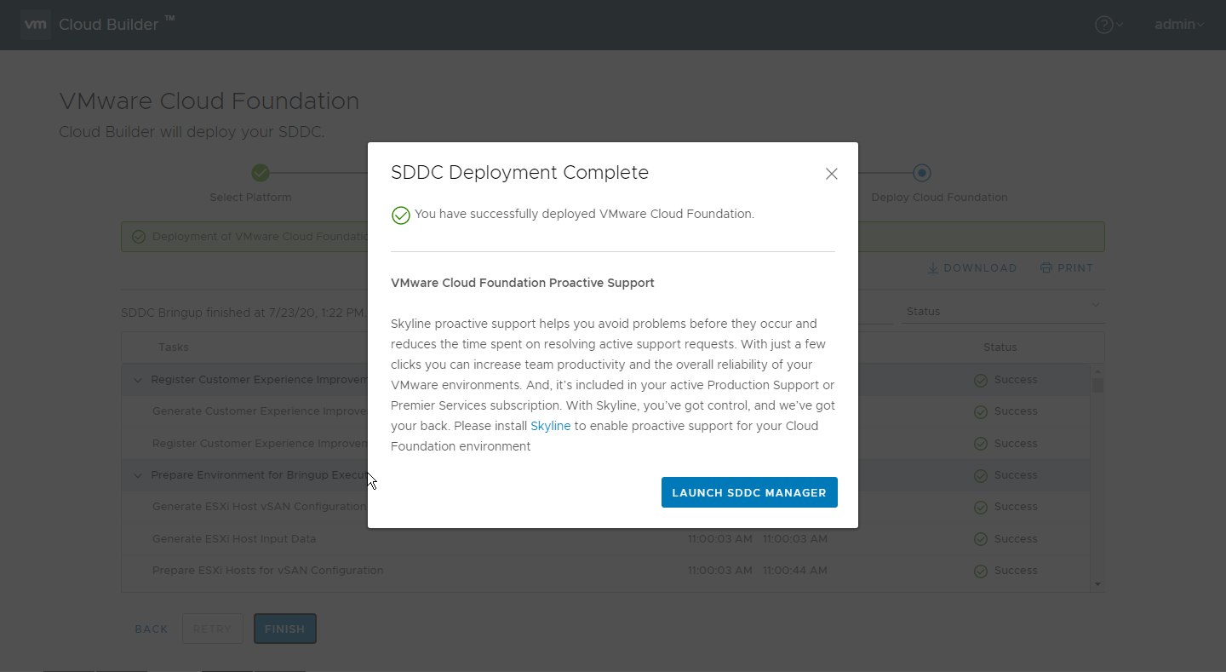The height and width of the screenshot is (672, 1226).
Task: Open the Status filter dropdown
Action: pyautogui.click(x=1003, y=311)
